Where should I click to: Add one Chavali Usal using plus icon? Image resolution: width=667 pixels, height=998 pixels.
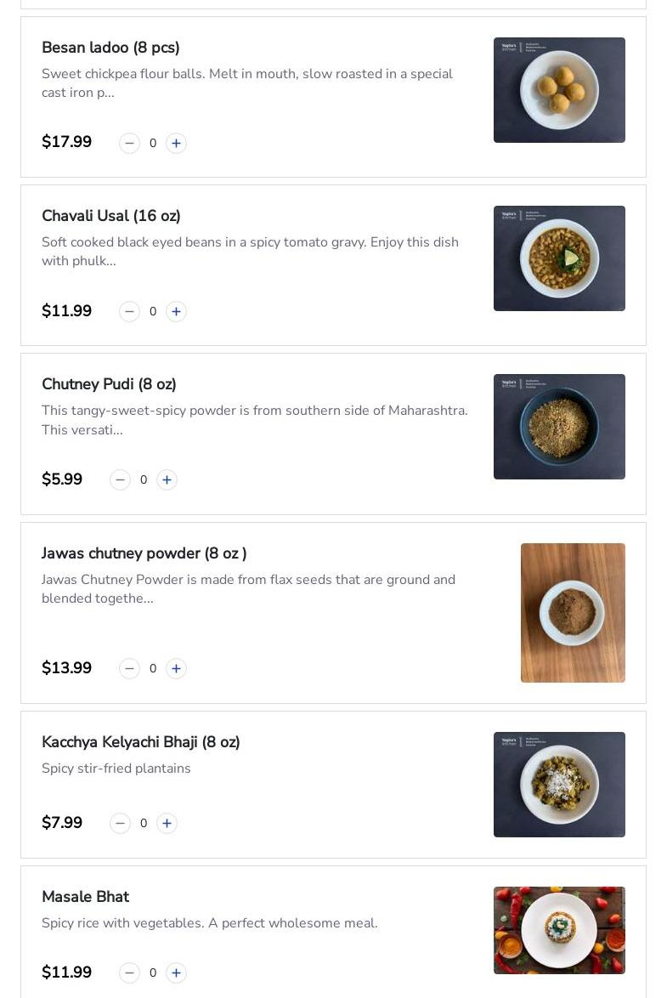(176, 311)
